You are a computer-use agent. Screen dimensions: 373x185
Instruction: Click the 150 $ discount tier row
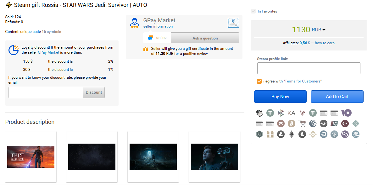(68, 61)
